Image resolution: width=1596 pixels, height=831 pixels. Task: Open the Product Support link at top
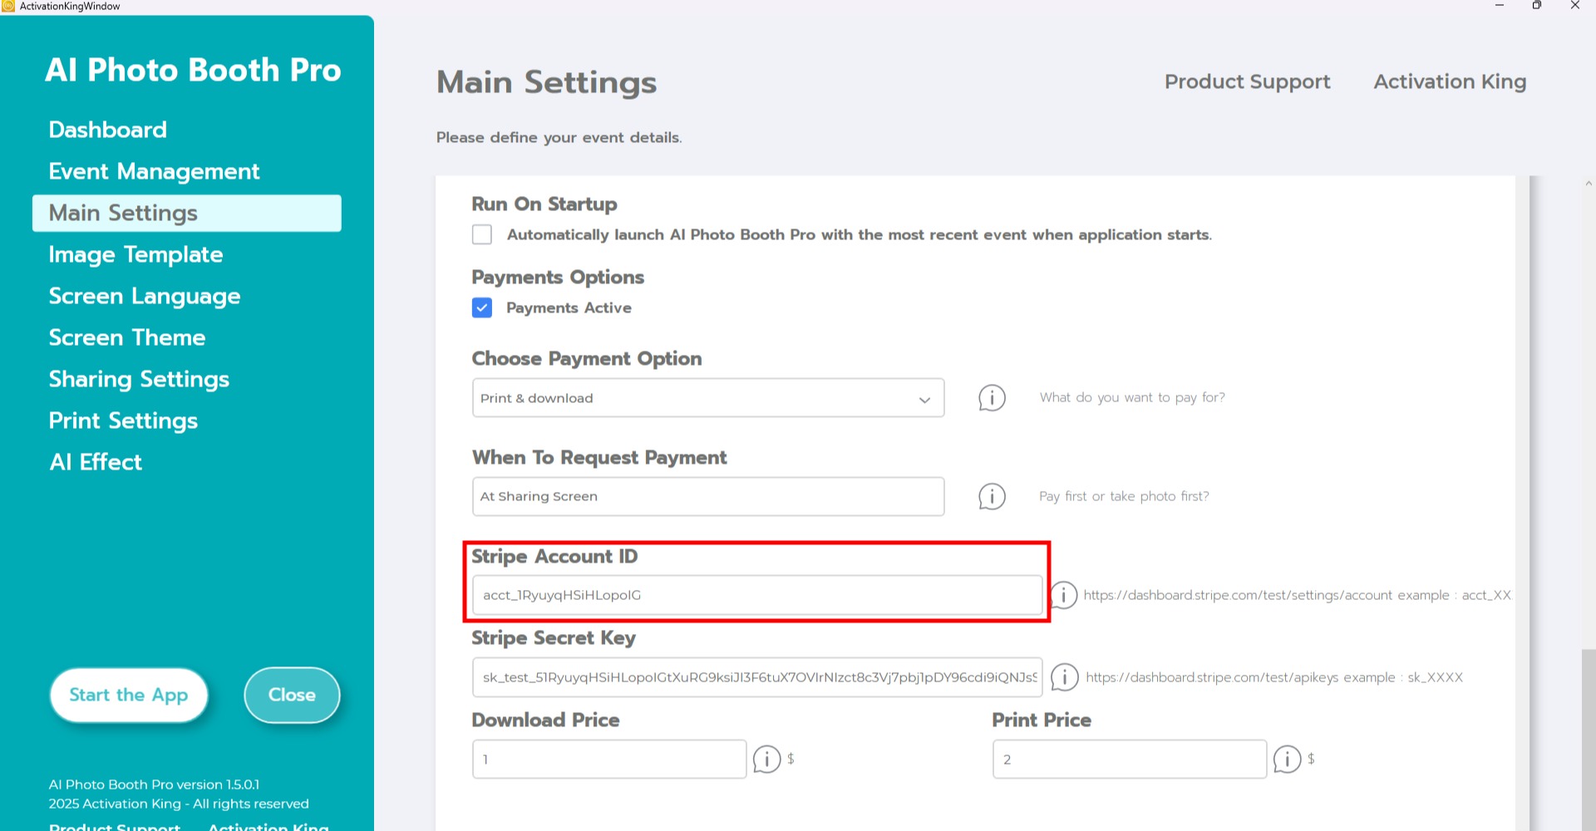1247,81
